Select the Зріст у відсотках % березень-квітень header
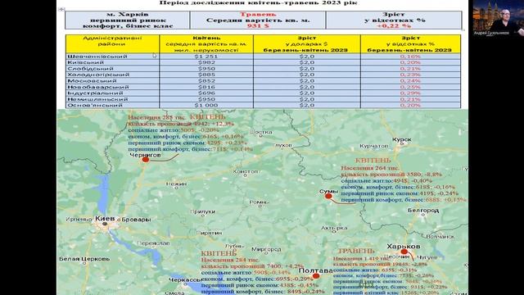 click(411, 43)
